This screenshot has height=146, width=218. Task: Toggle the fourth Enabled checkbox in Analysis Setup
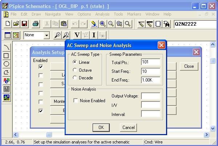pos(41,93)
